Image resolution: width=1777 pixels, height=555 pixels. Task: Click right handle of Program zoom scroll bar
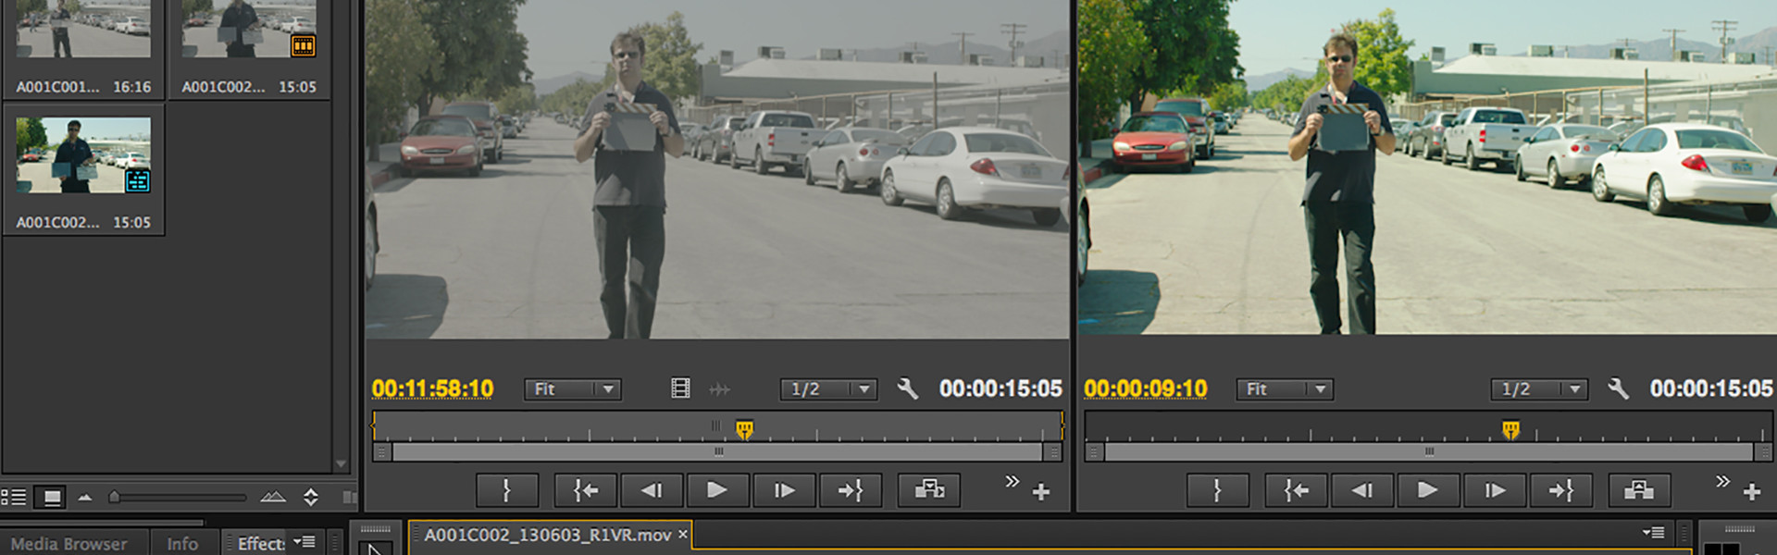pos(1763,452)
